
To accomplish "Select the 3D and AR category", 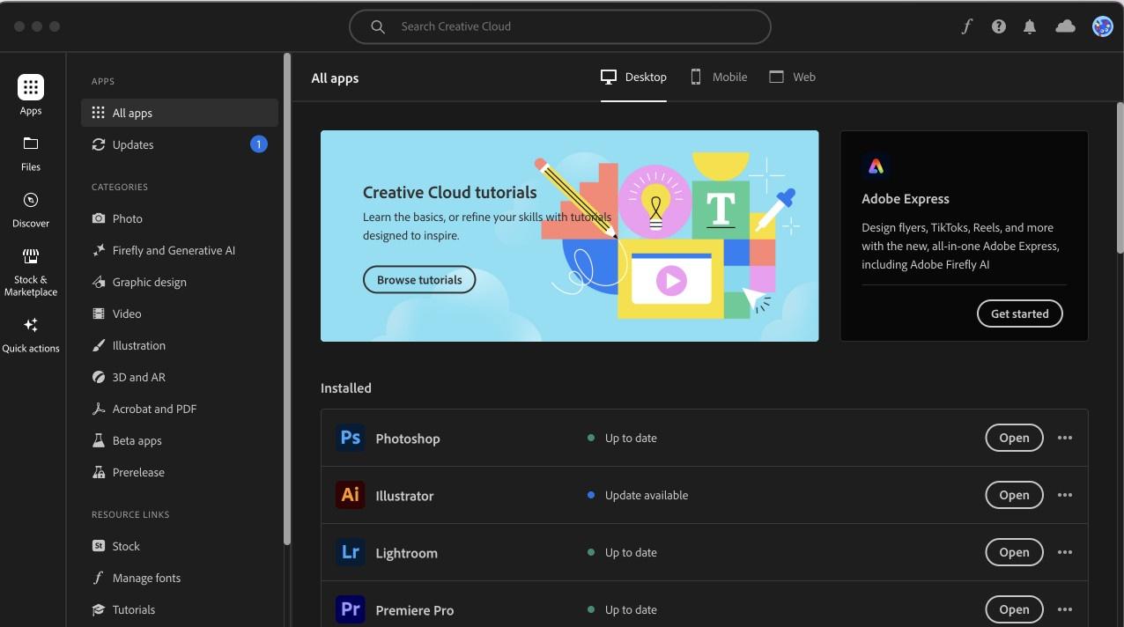I will tap(180, 377).
